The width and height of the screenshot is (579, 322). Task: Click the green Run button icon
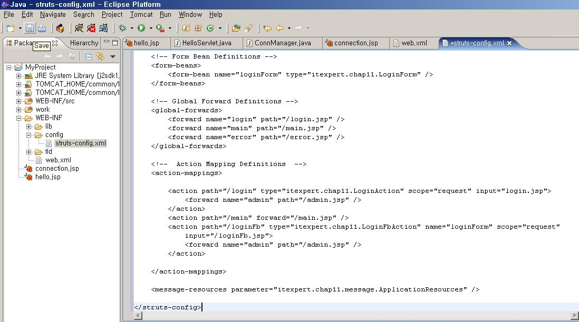pos(141,28)
